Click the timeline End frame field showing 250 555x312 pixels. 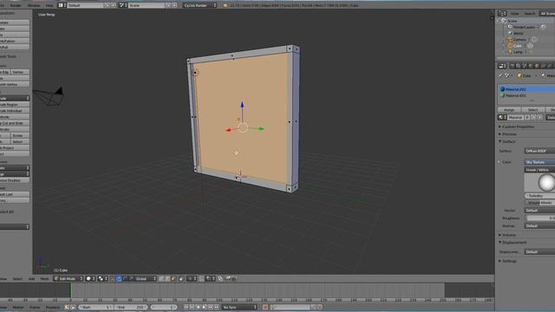[x=131, y=307]
